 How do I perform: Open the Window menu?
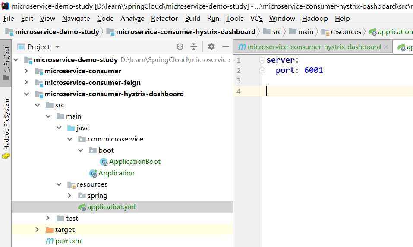(282, 19)
